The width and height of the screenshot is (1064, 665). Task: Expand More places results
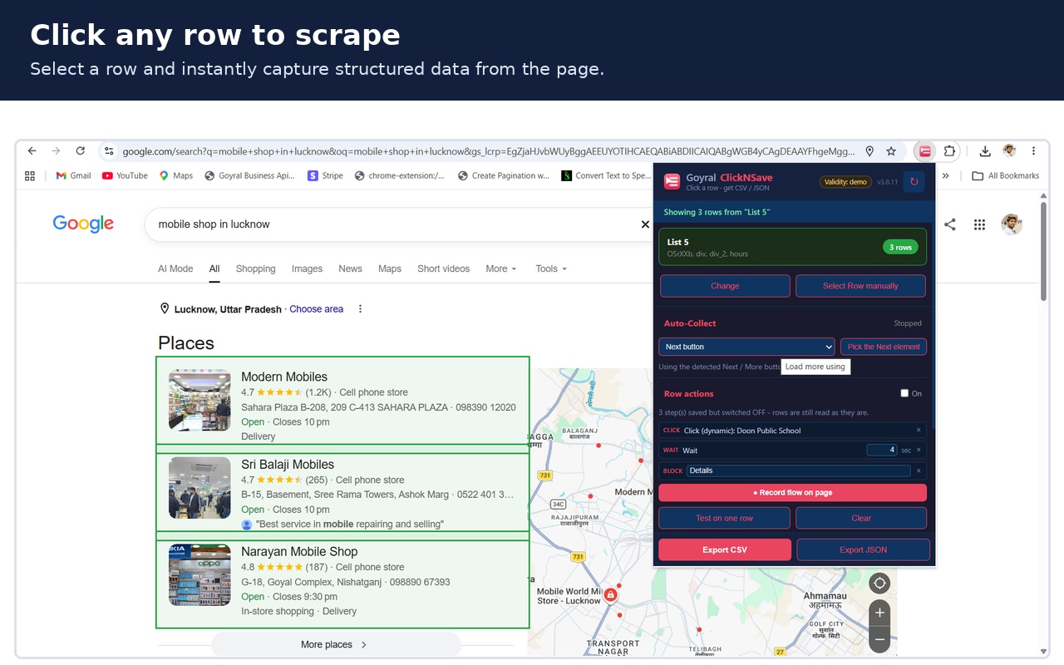(x=336, y=644)
